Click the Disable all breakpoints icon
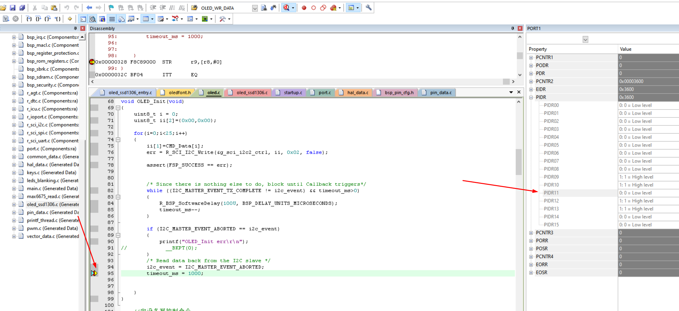Viewport: 679px width, 311px height. pyautogui.click(x=323, y=8)
